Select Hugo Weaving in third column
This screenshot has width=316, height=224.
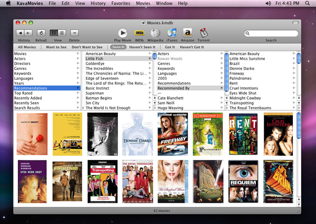point(191,108)
